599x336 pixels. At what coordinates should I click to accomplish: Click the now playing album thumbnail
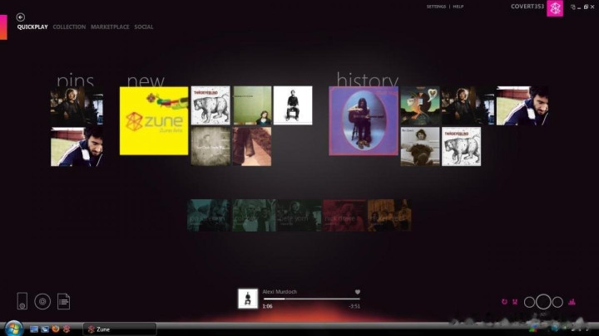248,299
